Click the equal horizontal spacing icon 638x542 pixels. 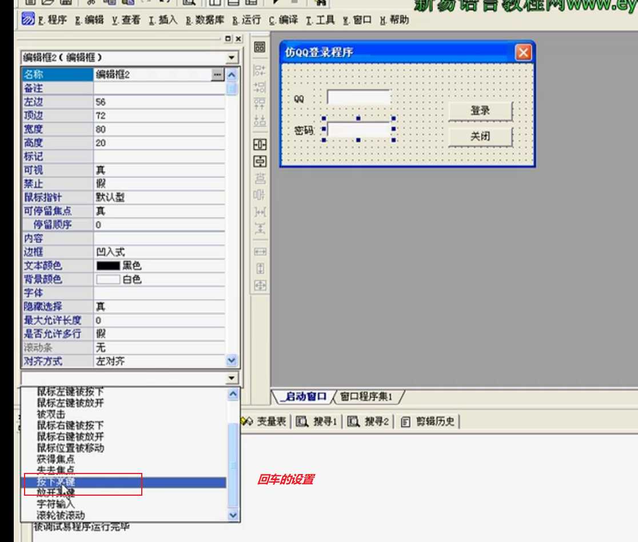[x=260, y=211]
